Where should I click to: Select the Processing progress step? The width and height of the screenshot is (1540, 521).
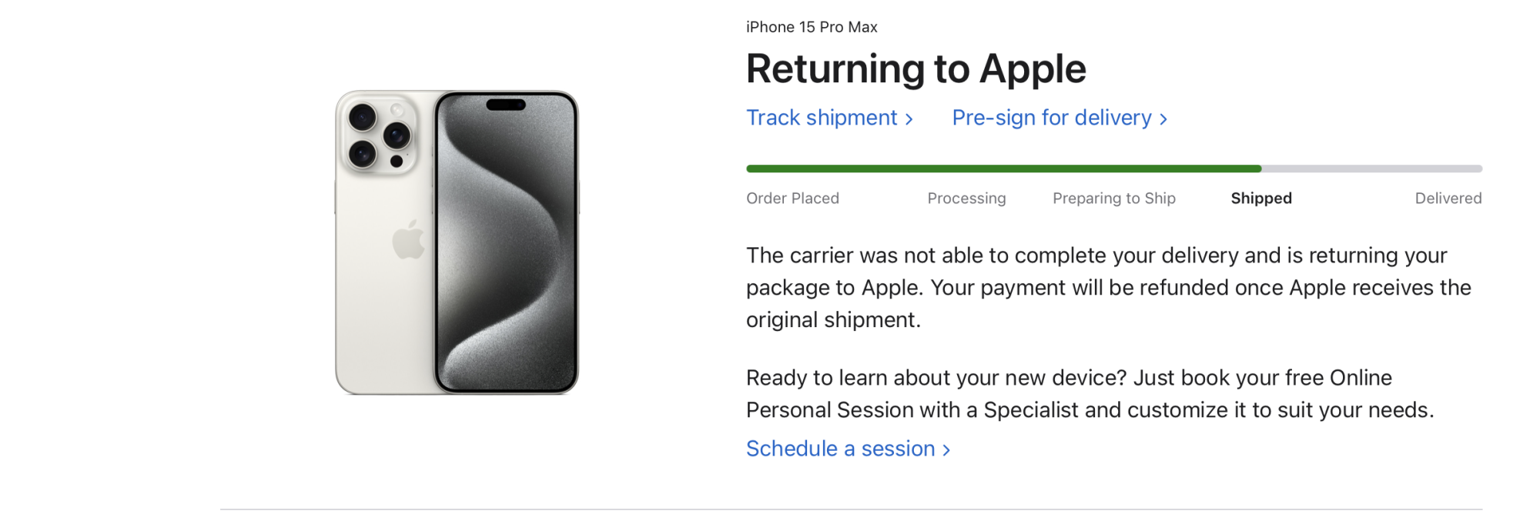point(966,199)
